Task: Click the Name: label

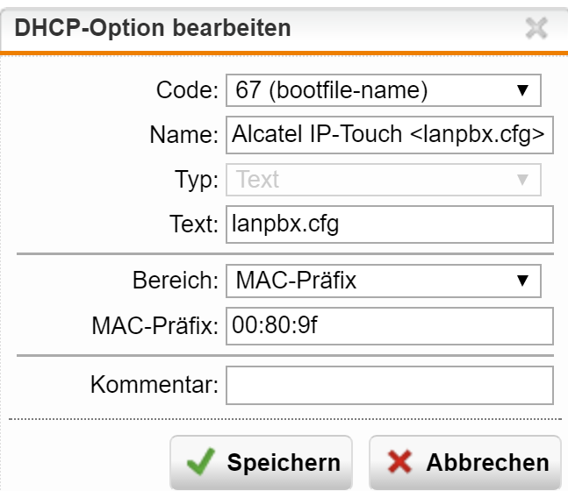Action: pyautogui.click(x=184, y=135)
